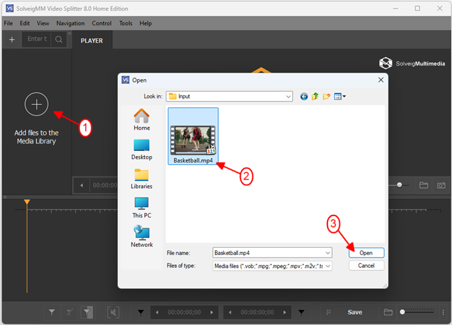Switch to the PLAYER tab
The height and width of the screenshot is (325, 452).
(x=92, y=41)
